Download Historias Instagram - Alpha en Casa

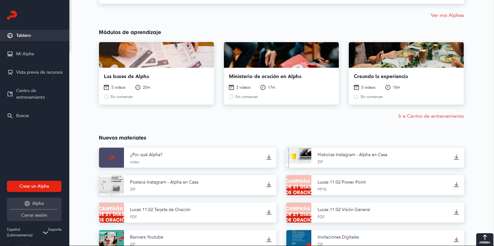click(456, 157)
